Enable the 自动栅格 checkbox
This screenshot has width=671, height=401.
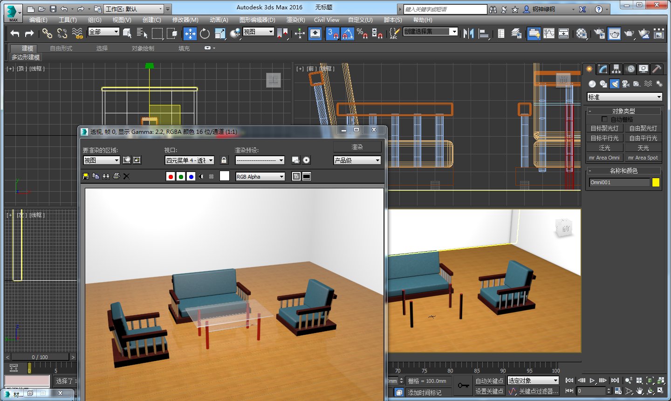(x=604, y=119)
